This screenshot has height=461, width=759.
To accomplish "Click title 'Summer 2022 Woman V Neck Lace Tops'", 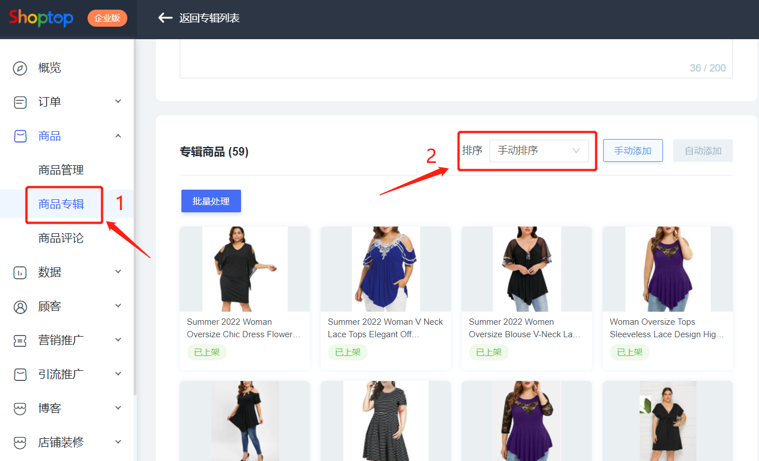I will (385, 328).
